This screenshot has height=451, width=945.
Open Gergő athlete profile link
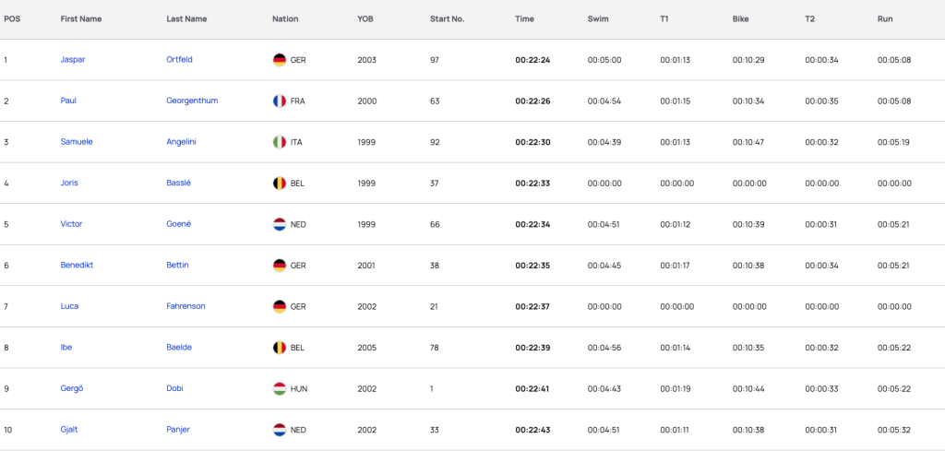point(72,388)
